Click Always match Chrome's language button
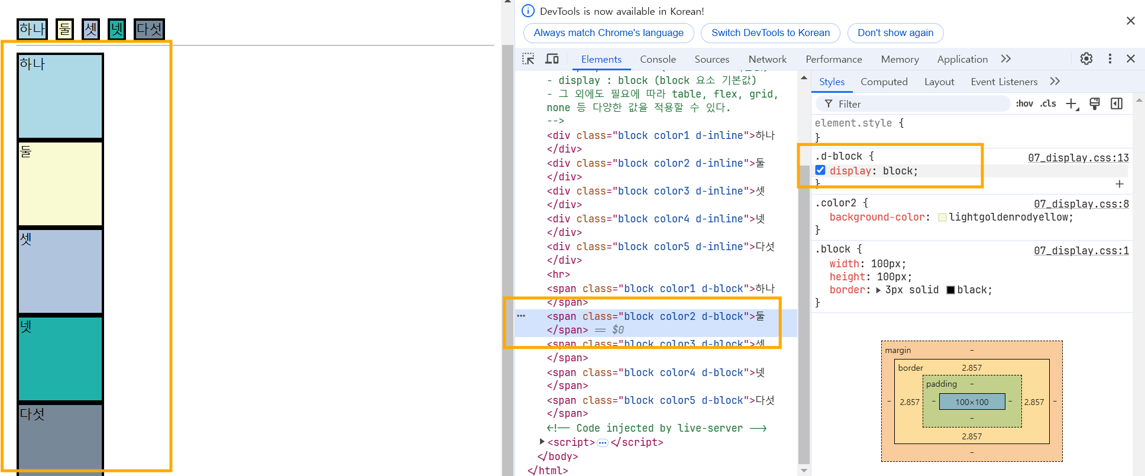Image resolution: width=1145 pixels, height=476 pixels. (609, 33)
